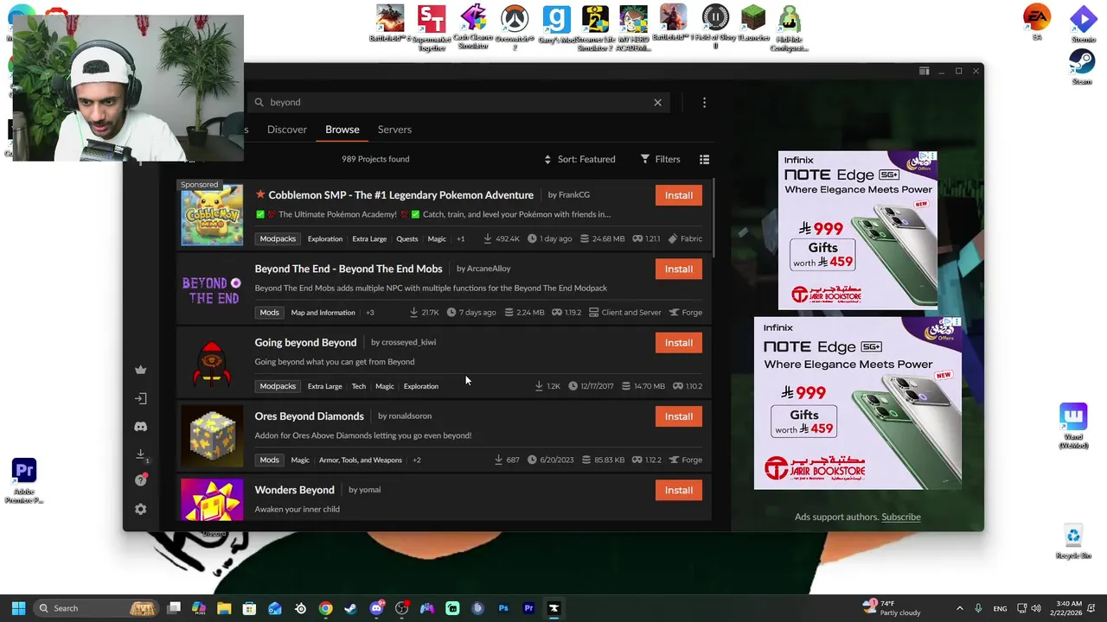
Task: Click the Subscribe link under the ads
Action: point(900,517)
